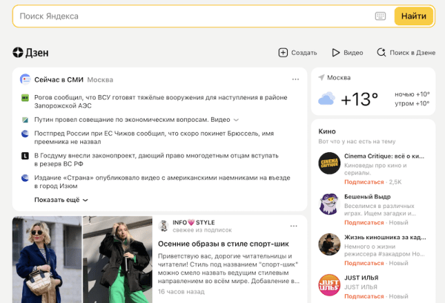The image size is (445, 303).
Task: Click source icon beside Постпред России headline
Action: tap(25, 134)
